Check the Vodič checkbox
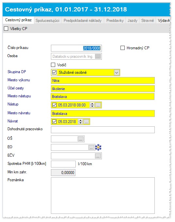 [53, 65]
